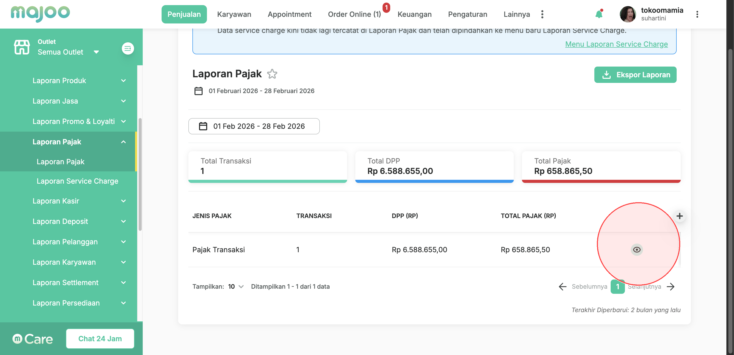Click the favorite star next to Laporan Pajak
Screen dimensions: 734x355
[x=272, y=74]
